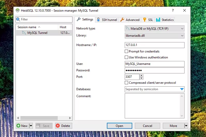Click the Port number field showing 3307
206x137 pixels.
tap(132, 77)
